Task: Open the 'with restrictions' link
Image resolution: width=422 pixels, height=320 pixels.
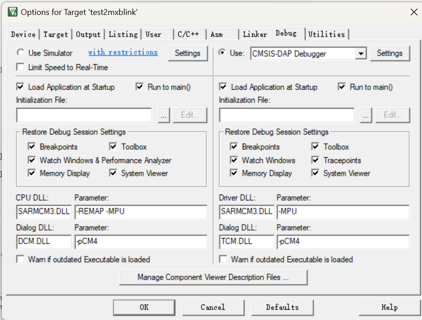Action: [123, 52]
